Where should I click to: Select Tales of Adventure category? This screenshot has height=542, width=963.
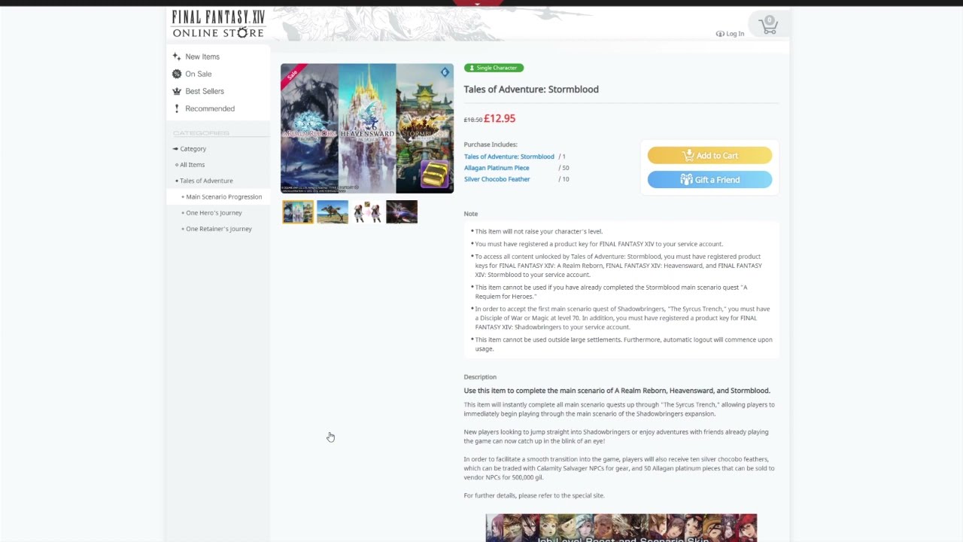(206, 181)
